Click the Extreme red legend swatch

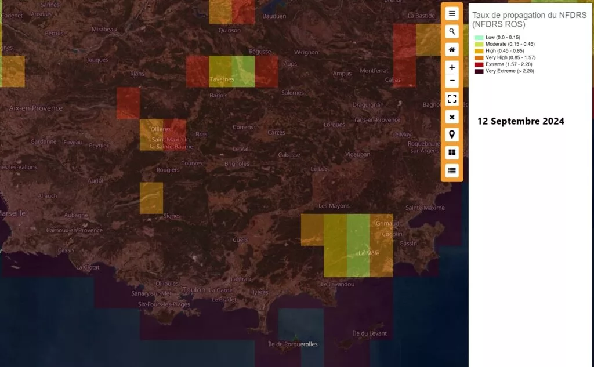coord(479,64)
